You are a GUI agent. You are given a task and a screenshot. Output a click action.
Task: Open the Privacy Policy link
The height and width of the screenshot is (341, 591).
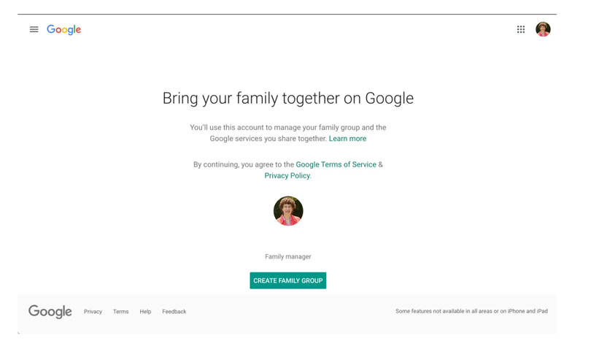(x=287, y=176)
